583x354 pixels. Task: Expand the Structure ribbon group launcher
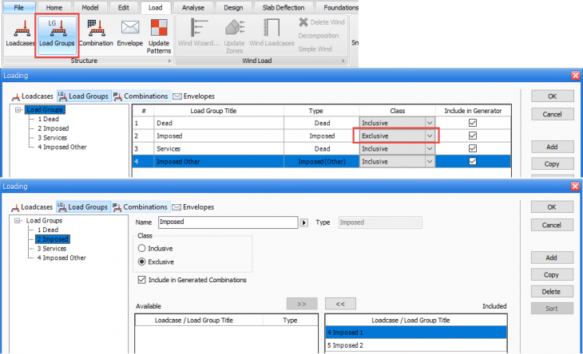[x=169, y=61]
